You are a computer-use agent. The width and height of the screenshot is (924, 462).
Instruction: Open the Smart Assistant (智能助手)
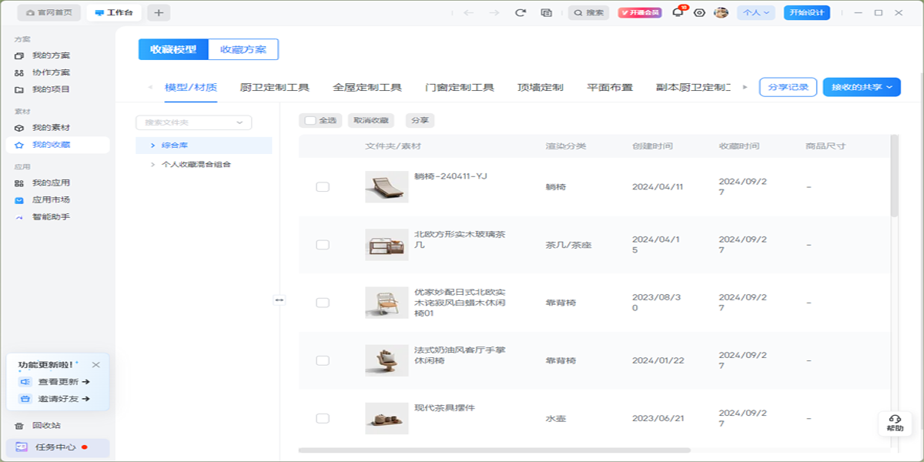coord(51,217)
